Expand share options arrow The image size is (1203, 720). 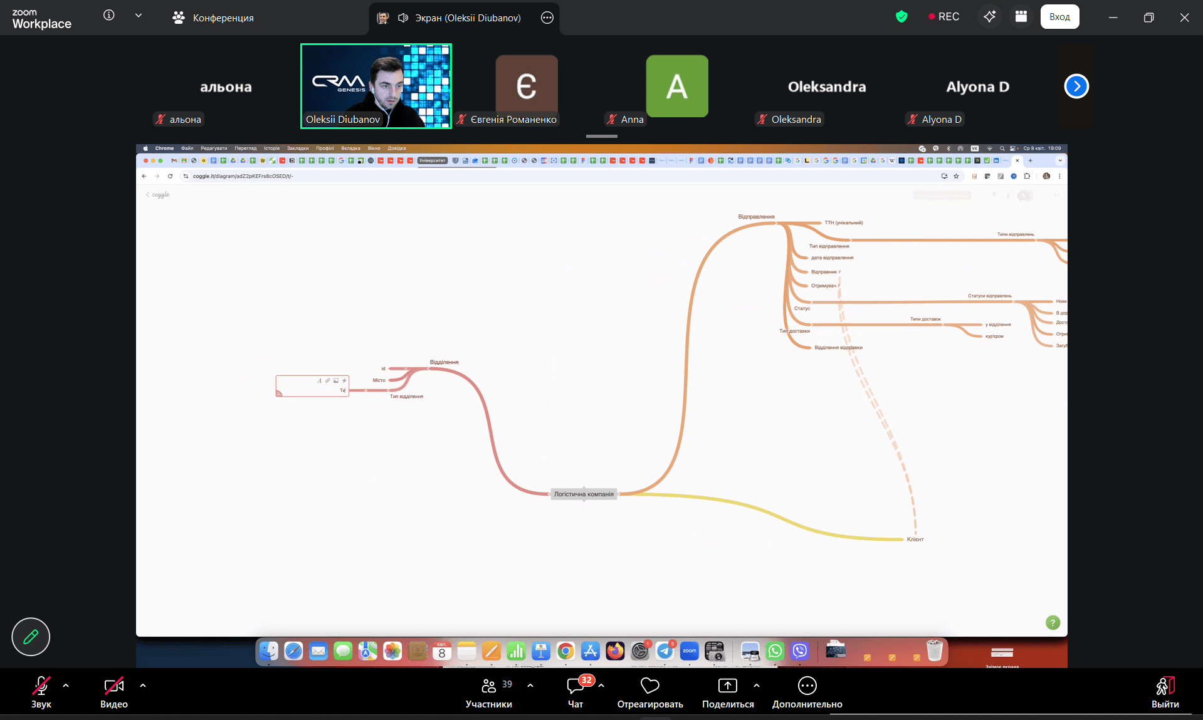[x=757, y=686]
